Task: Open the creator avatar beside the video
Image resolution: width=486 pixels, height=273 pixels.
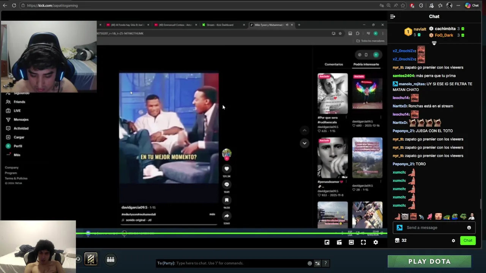Action: [x=227, y=154]
